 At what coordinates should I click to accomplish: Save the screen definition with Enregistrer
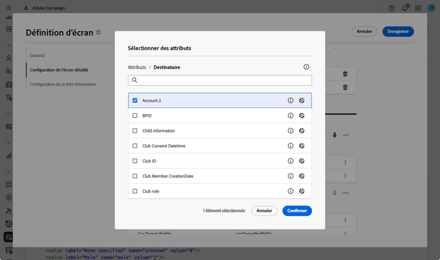(398, 32)
